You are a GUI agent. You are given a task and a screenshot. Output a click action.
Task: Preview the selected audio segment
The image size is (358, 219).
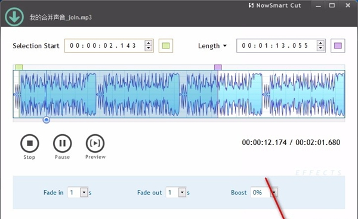pos(95,143)
